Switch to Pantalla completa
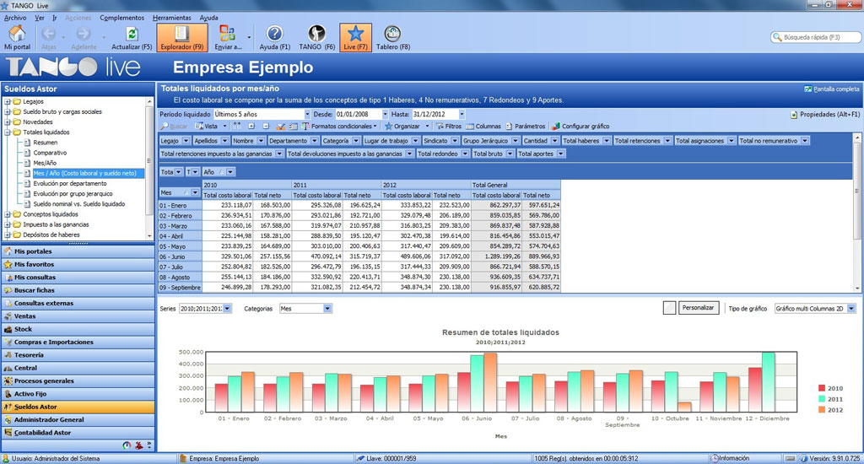 coord(831,89)
